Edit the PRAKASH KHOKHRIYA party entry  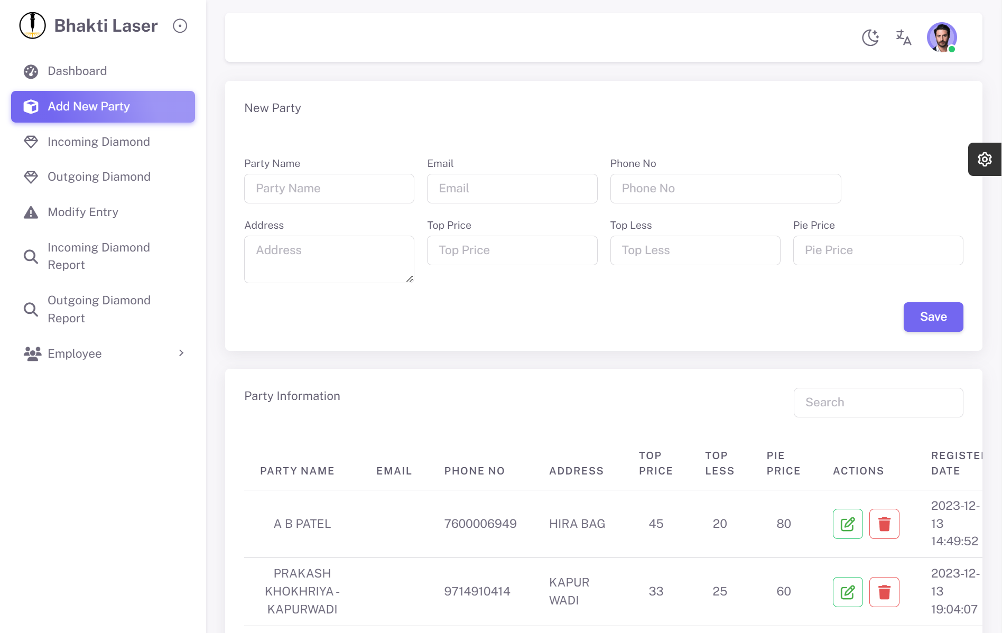coord(847,592)
